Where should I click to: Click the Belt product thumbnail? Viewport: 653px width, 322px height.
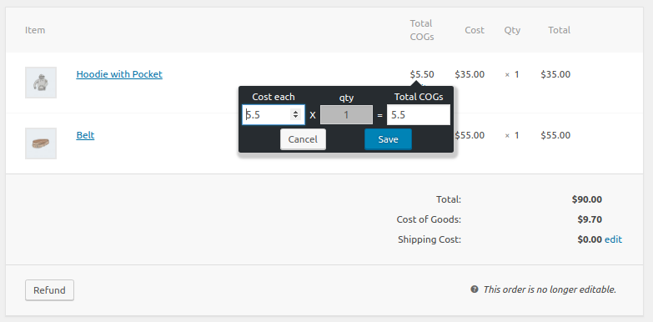click(41, 143)
